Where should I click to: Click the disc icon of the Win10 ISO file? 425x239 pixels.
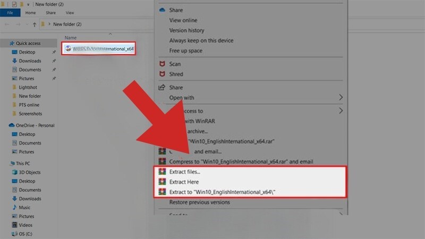(x=68, y=48)
